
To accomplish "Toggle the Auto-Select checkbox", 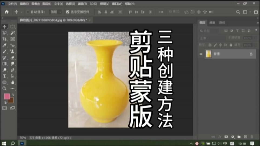I will [28, 12].
